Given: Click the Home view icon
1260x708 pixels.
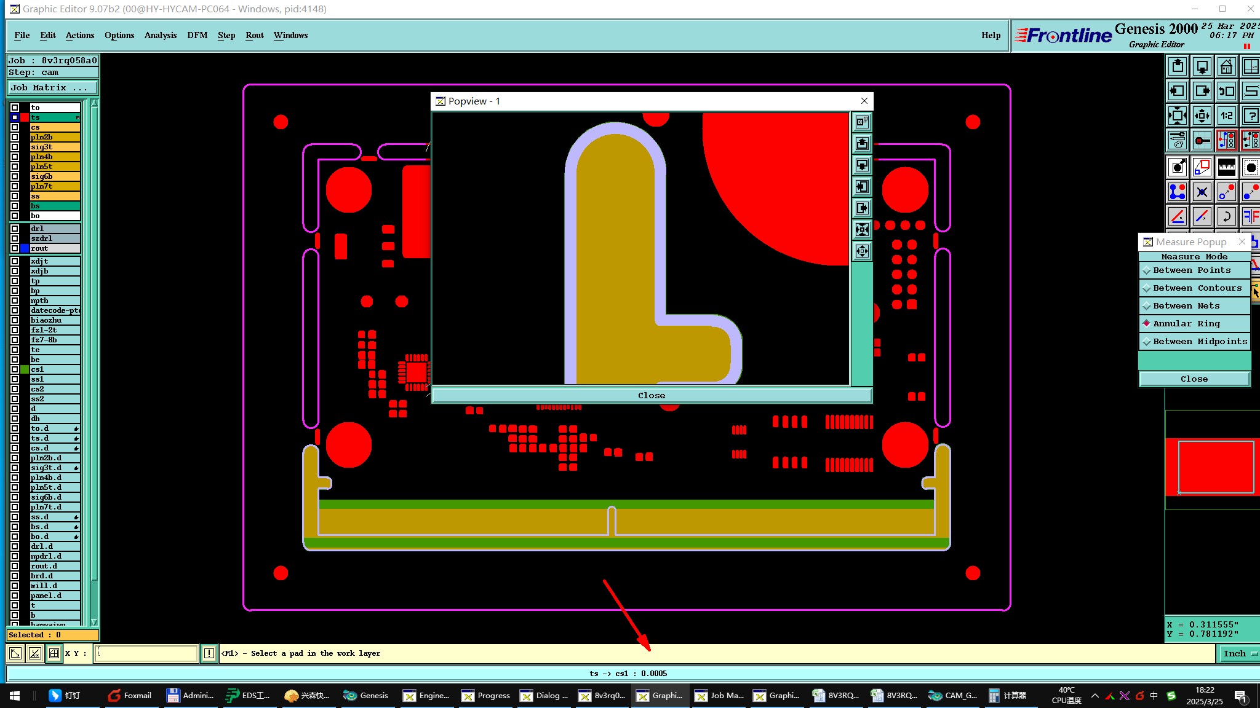Looking at the screenshot, I should click(1226, 66).
